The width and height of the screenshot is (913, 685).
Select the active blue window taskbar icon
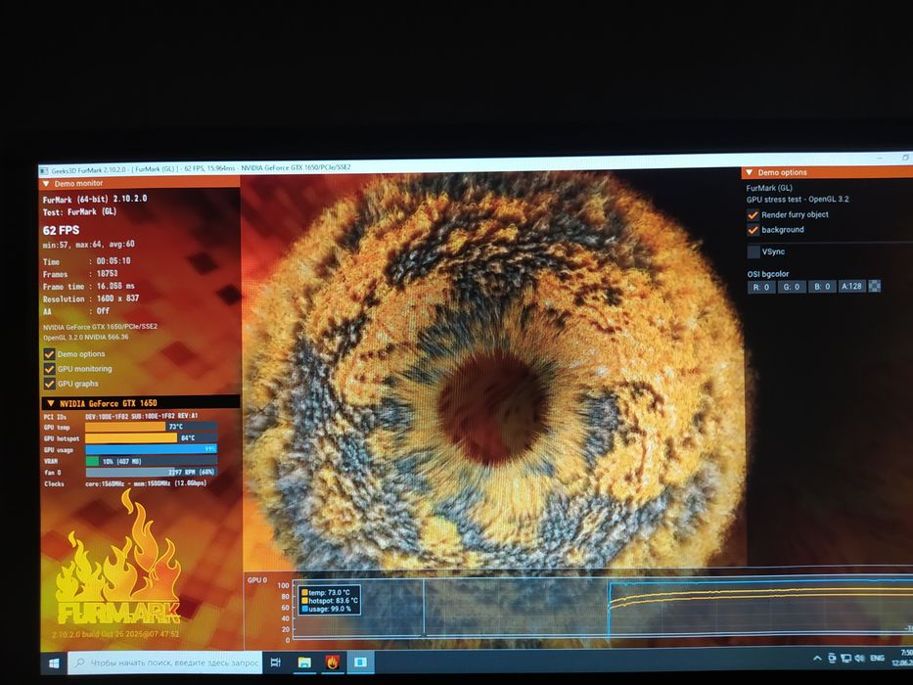360,662
